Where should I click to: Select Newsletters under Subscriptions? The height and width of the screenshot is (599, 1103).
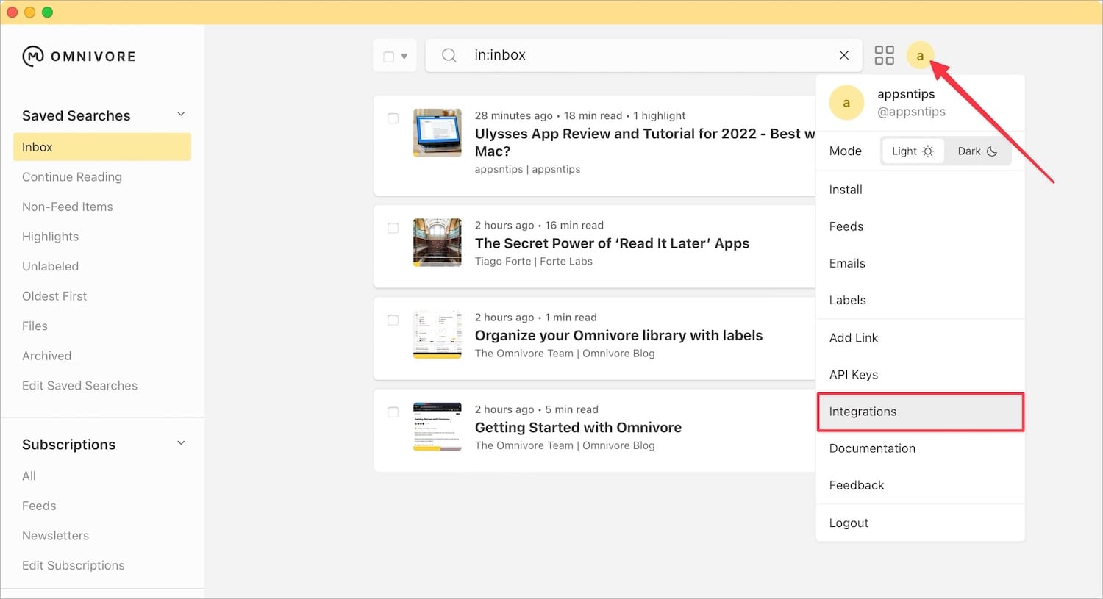pyautogui.click(x=55, y=536)
